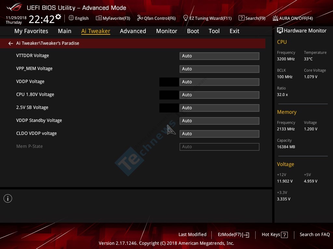This screenshot has width=333, height=249.
Task: Open the 2.5V SB Voltage Auto field
Action: [220, 108]
